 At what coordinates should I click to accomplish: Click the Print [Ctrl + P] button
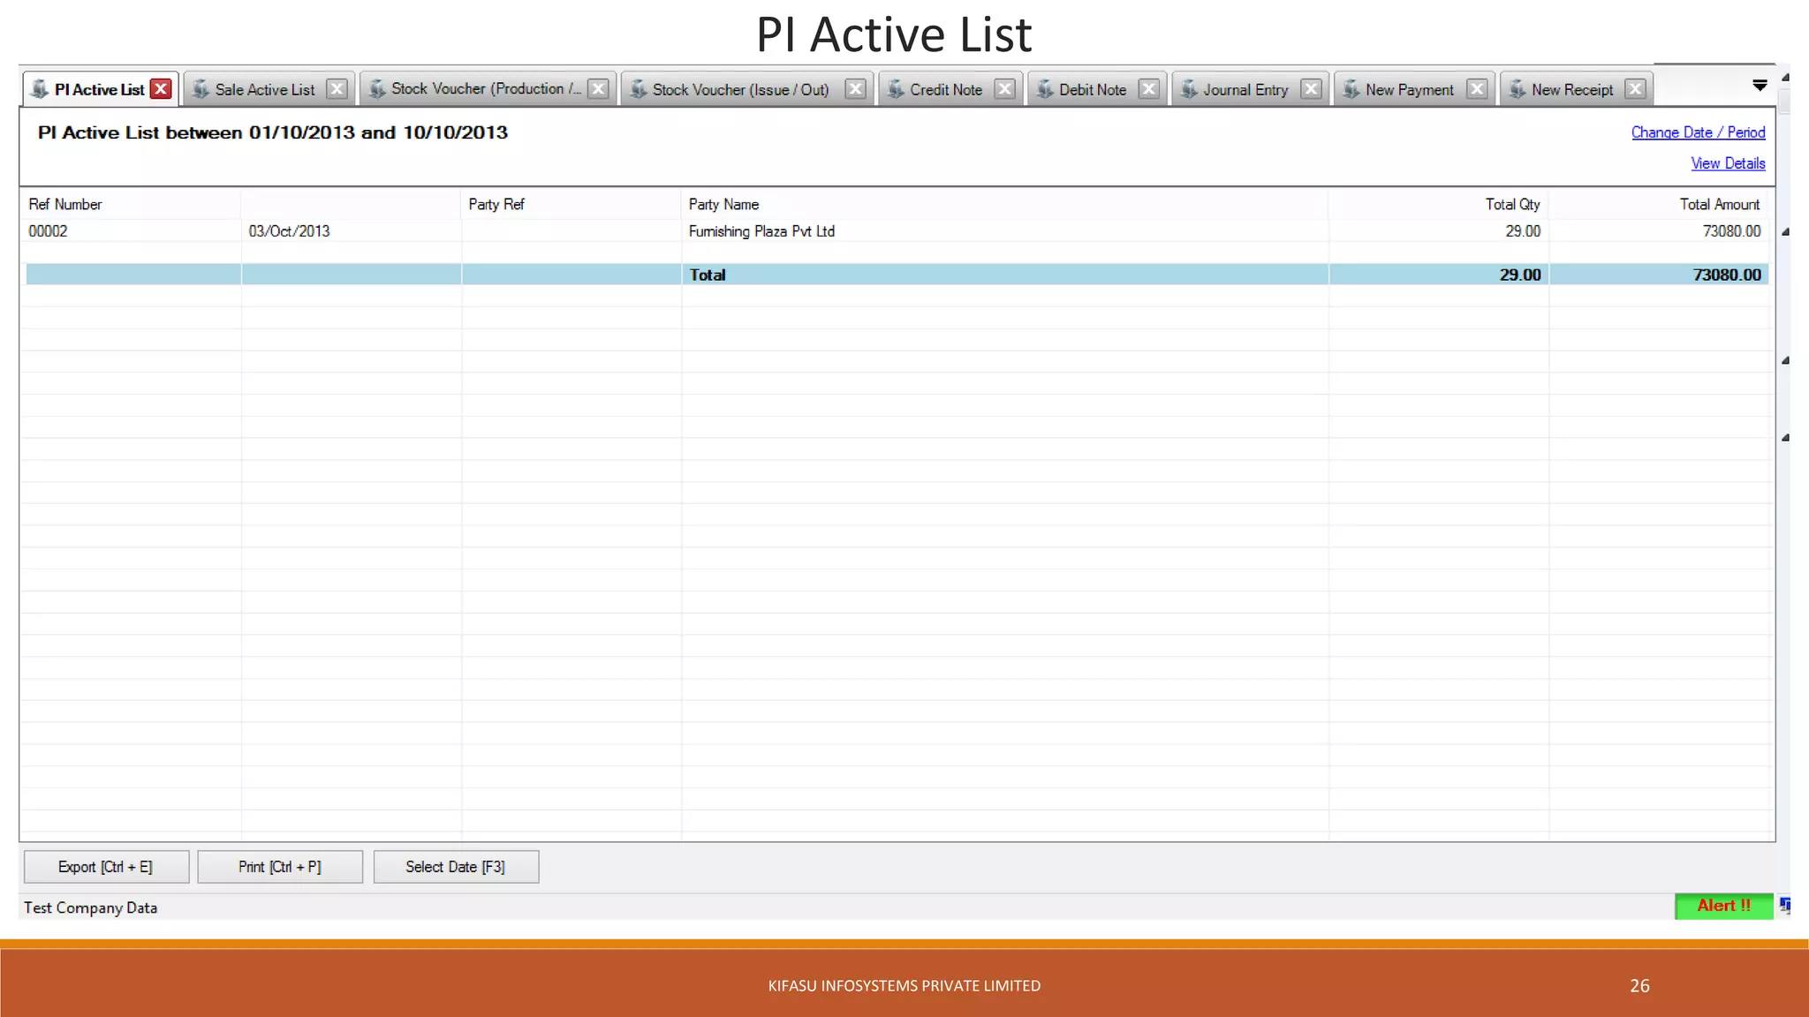pos(280,867)
